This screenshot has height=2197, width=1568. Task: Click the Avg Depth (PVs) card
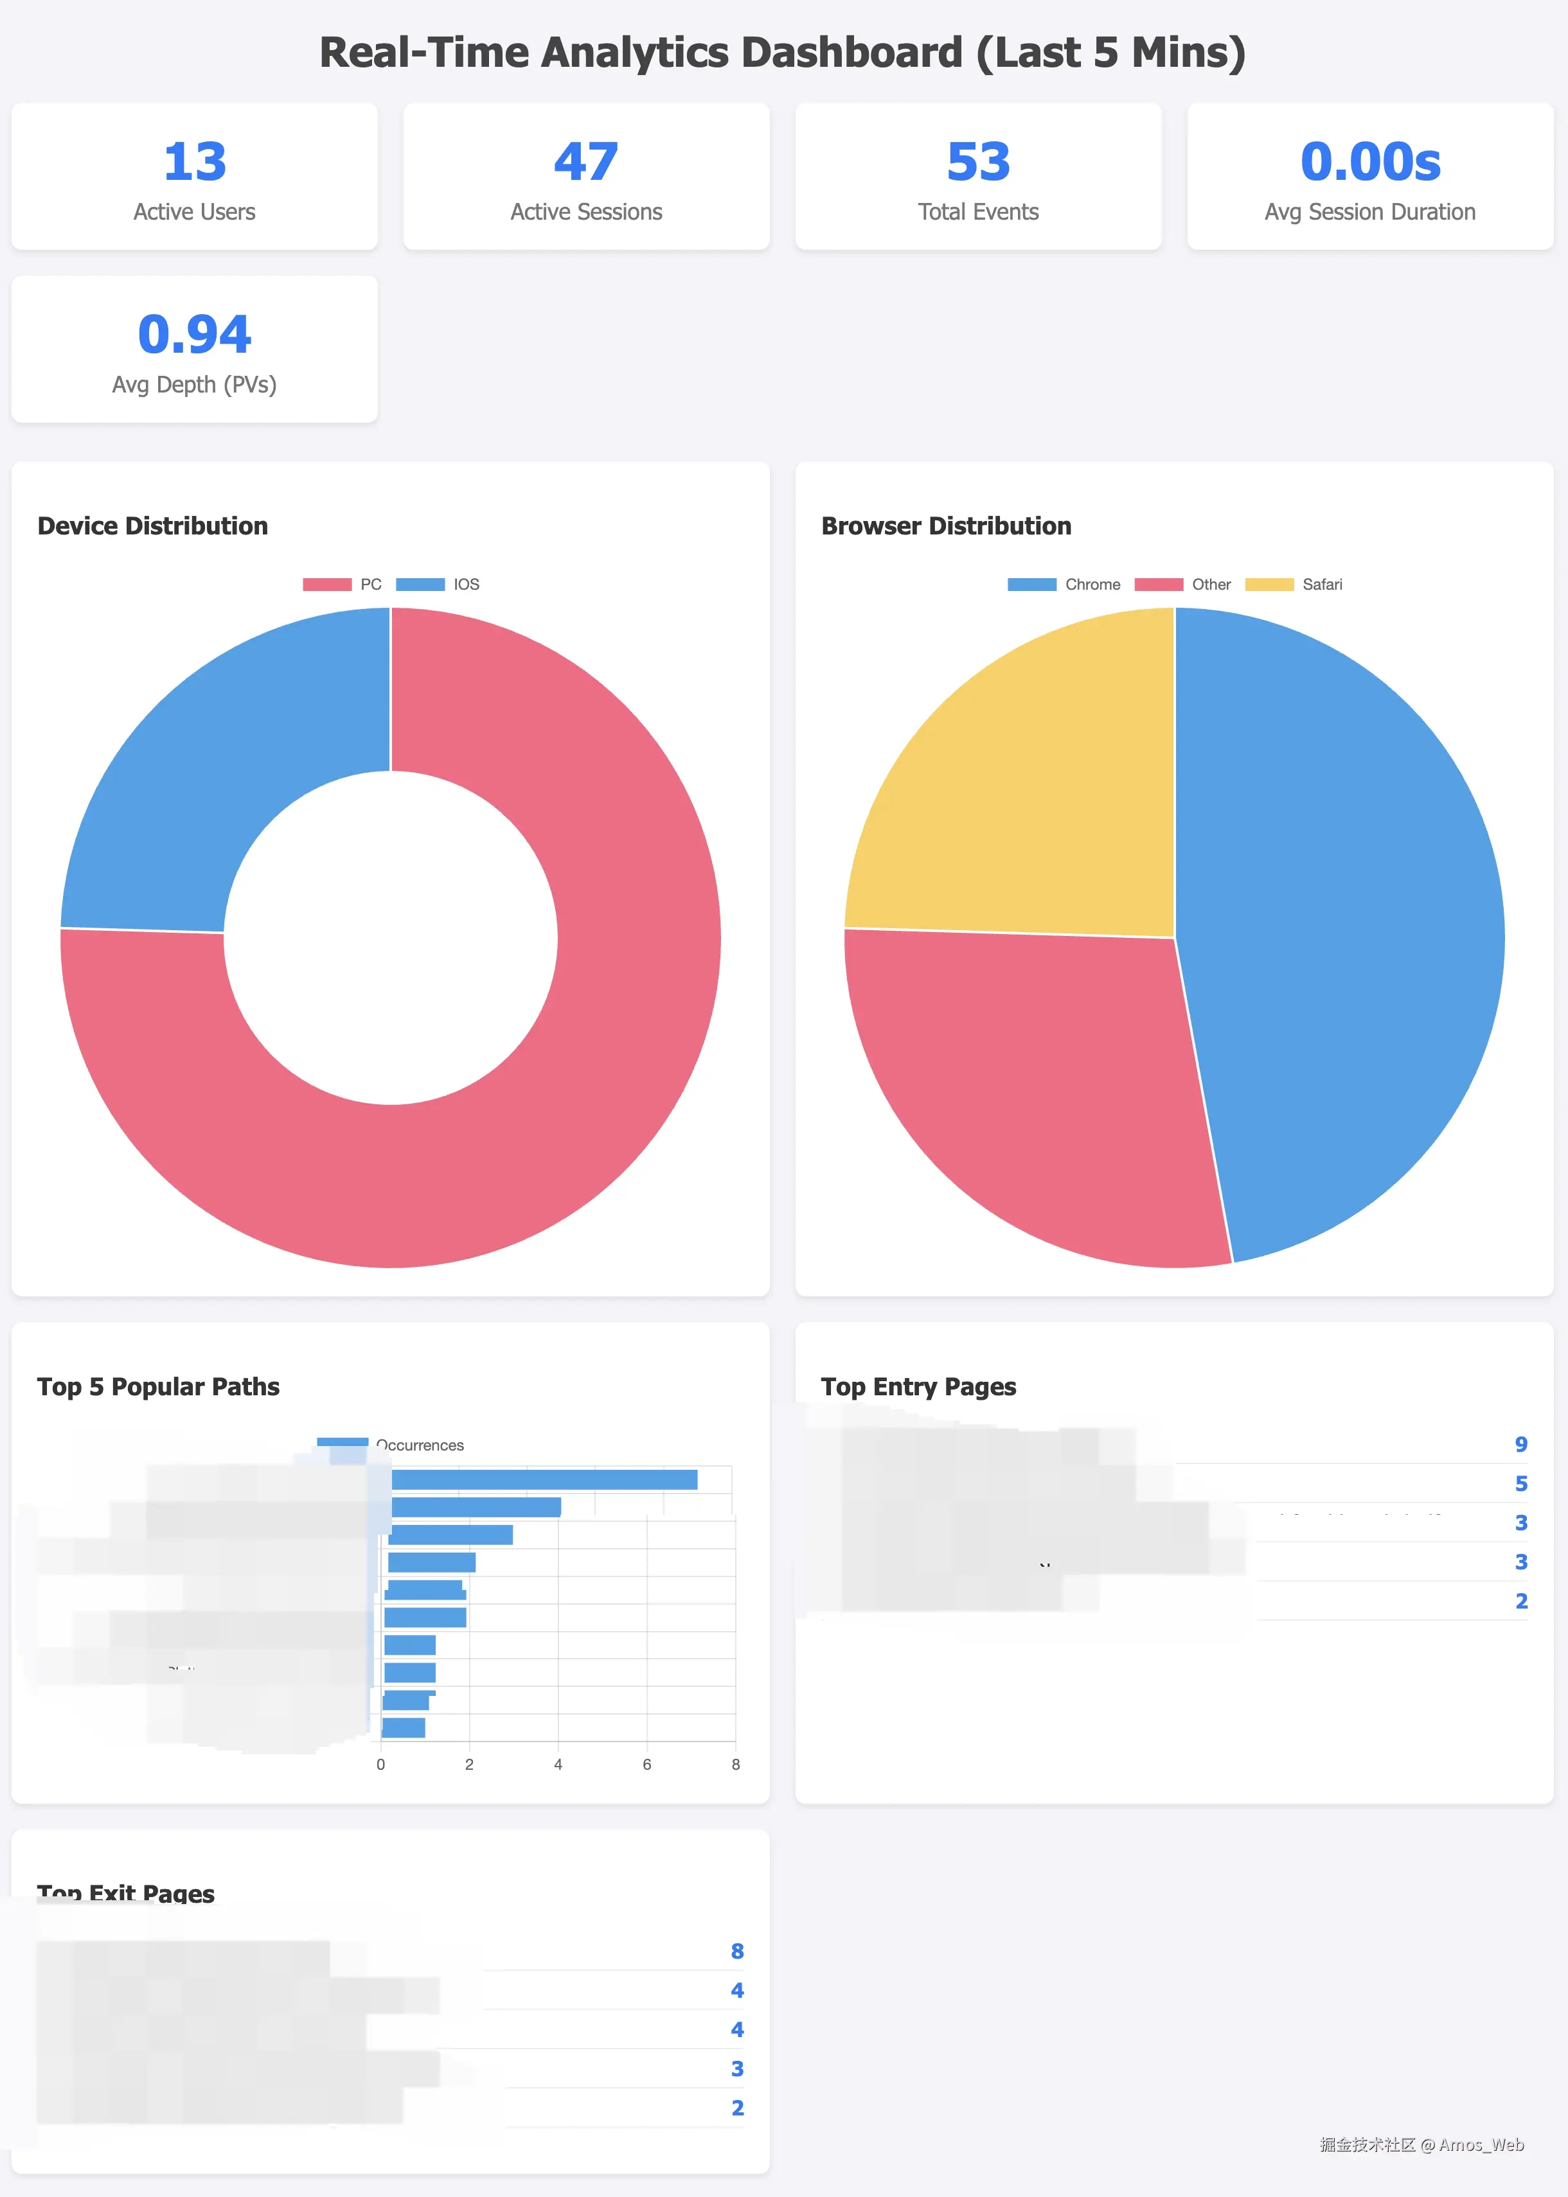click(194, 349)
